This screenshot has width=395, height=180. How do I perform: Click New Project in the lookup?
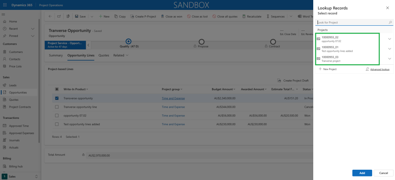coord(328,69)
